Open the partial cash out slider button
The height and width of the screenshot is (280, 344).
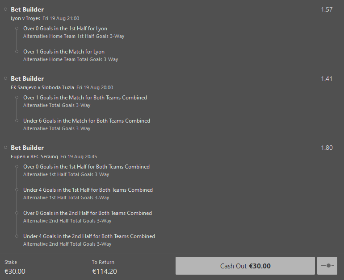tap(327, 266)
